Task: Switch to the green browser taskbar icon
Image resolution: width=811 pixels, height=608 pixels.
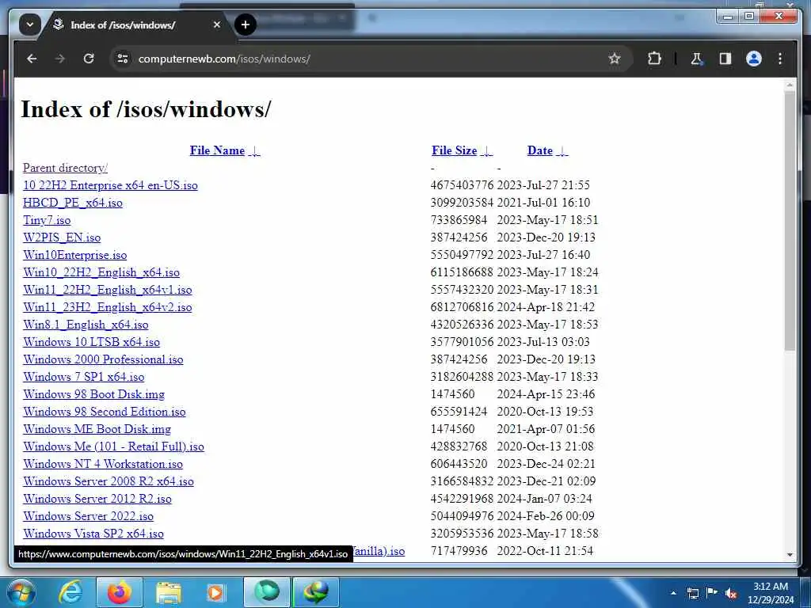Action: 267,592
